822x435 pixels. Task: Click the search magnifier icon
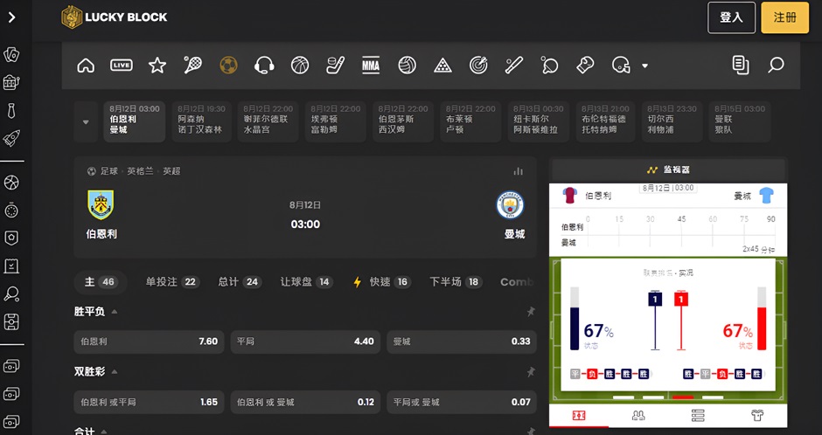click(x=775, y=65)
